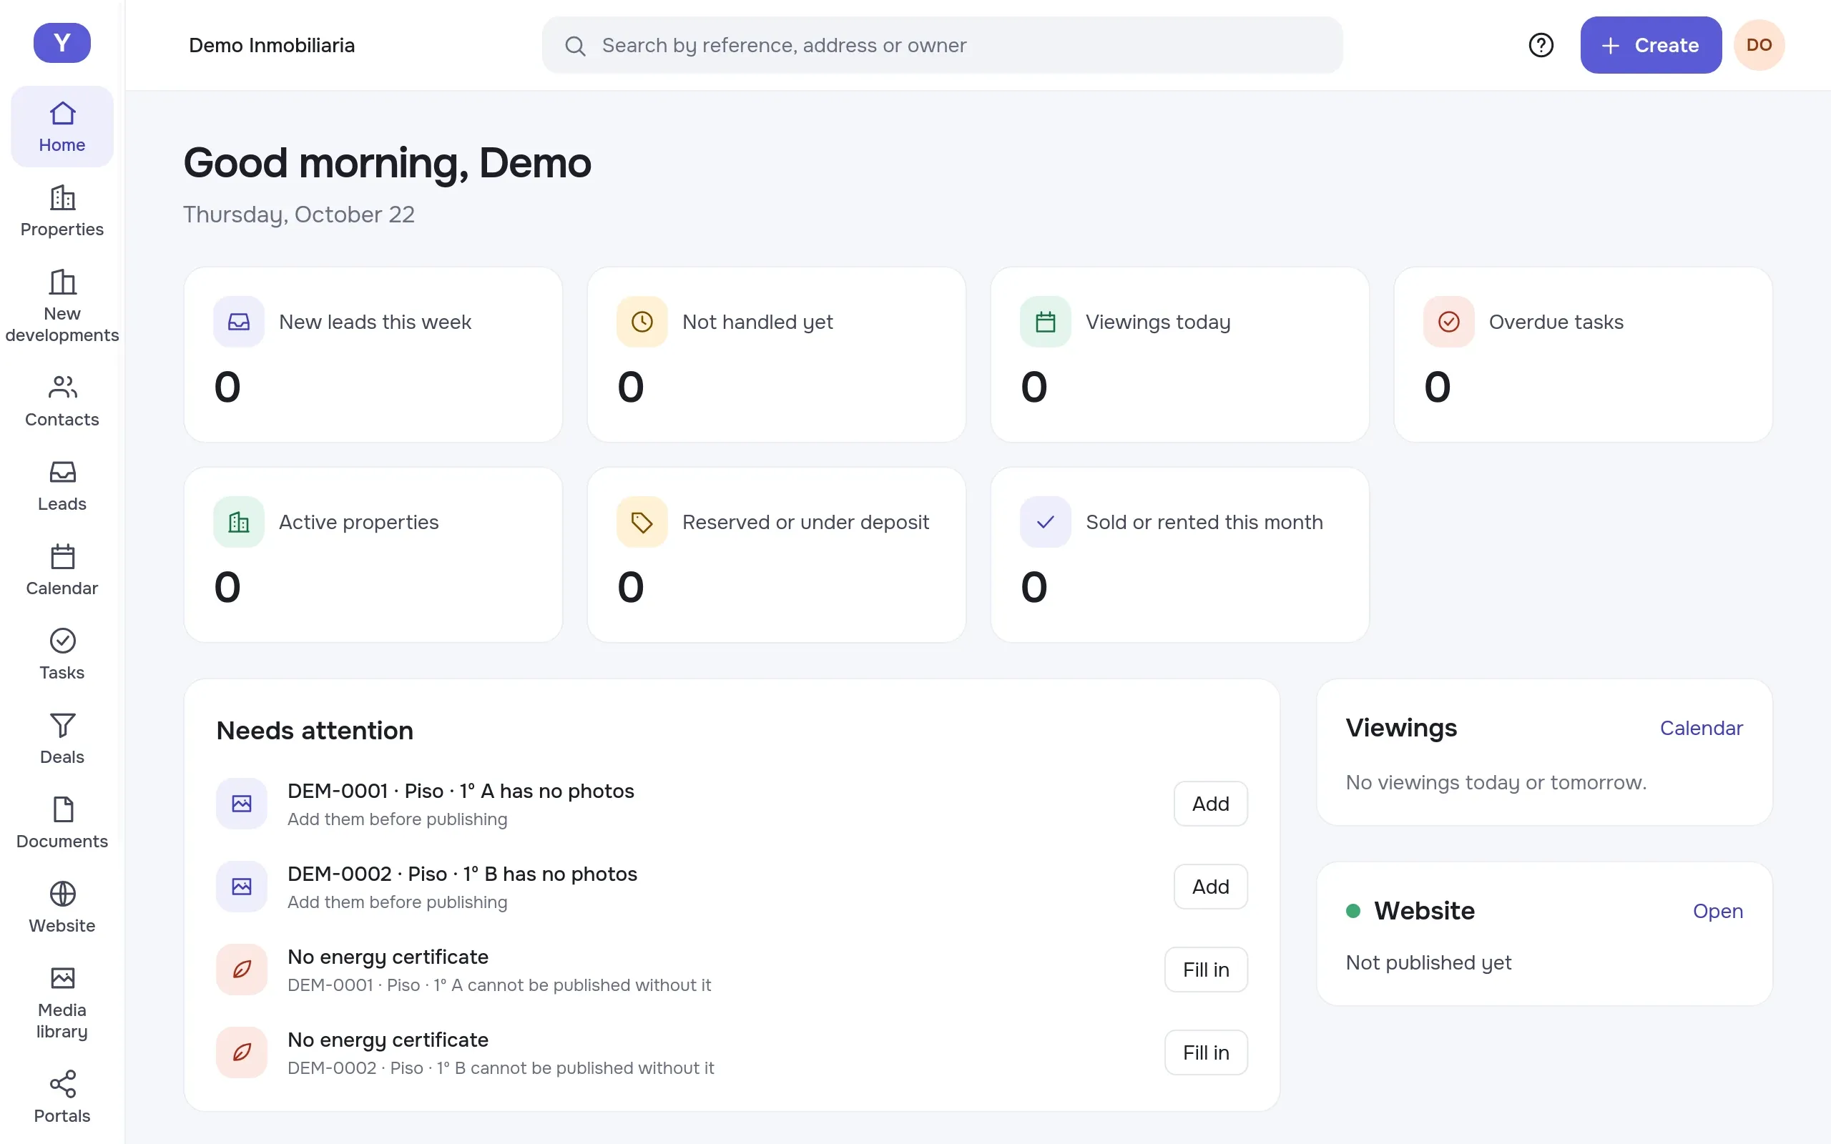
Task: Open the Not handled yet card
Action: [x=776, y=355]
